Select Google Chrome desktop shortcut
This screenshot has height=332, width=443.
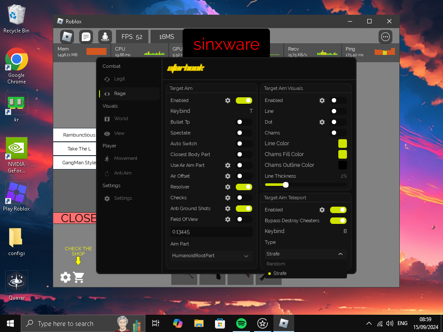pyautogui.click(x=16, y=66)
